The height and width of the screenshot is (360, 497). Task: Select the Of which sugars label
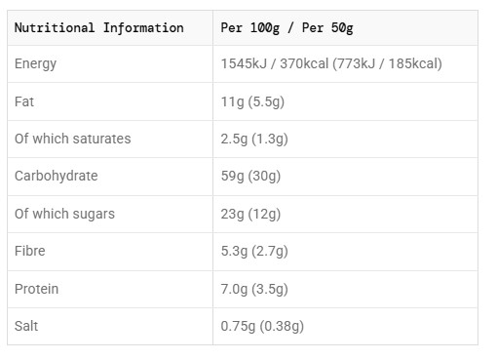pos(64,215)
